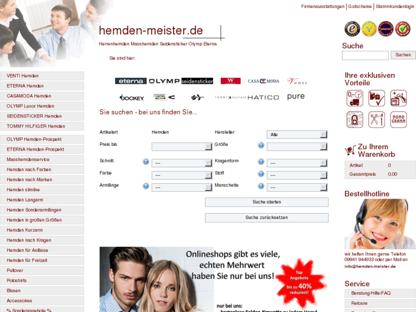Open the Größe dropdown
The height and width of the screenshot is (312, 416).
pyautogui.click(x=297, y=147)
